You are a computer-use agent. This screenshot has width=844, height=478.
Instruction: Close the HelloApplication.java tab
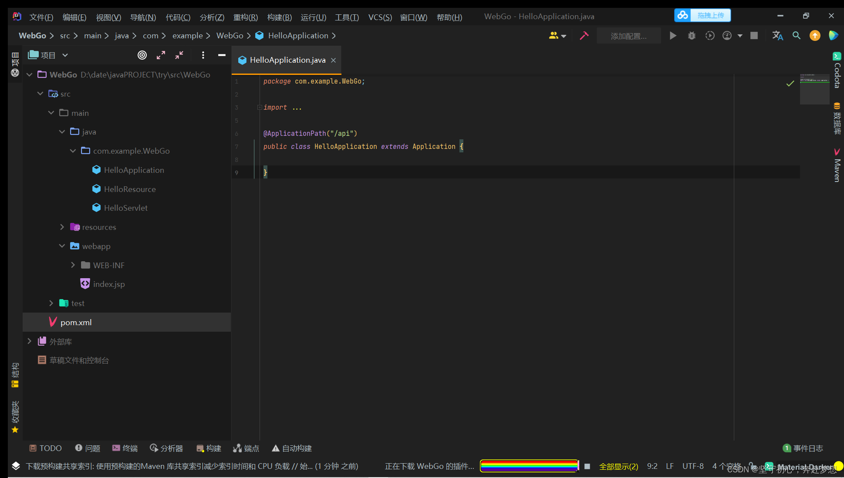point(333,60)
